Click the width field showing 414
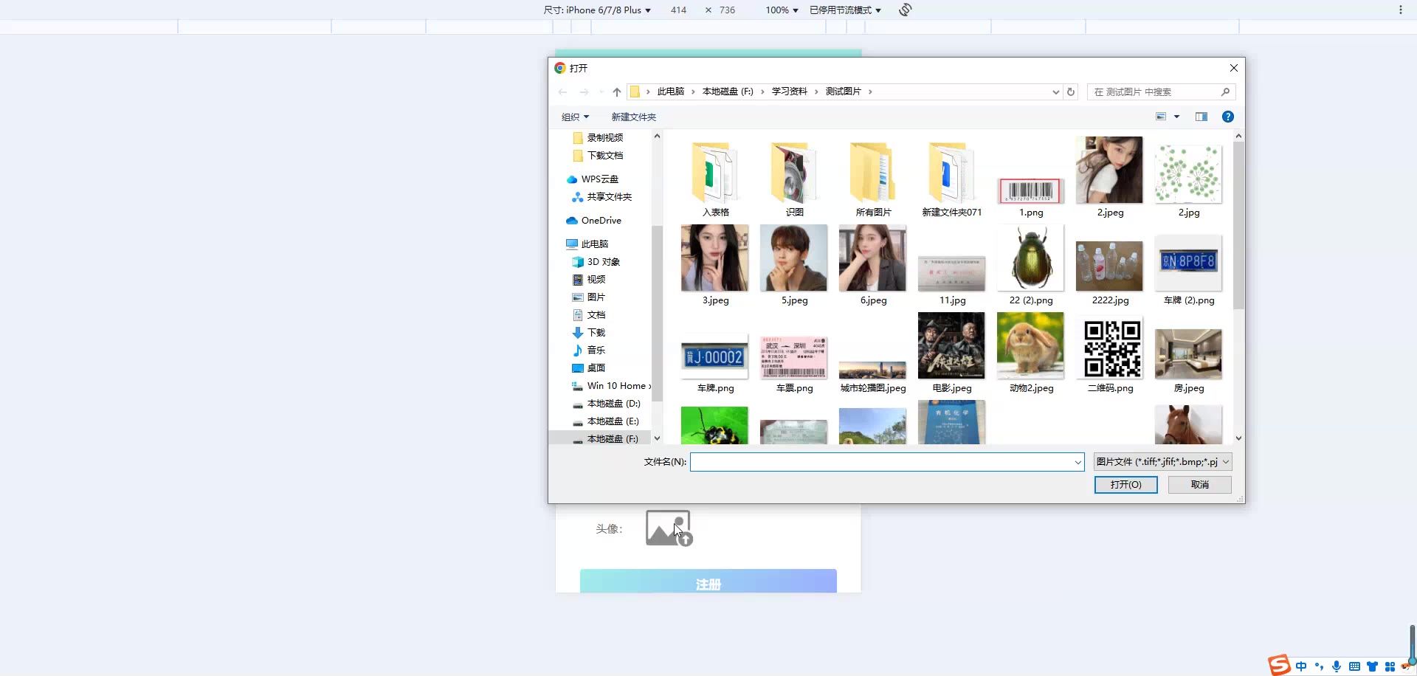This screenshot has height=676, width=1417. click(x=678, y=10)
